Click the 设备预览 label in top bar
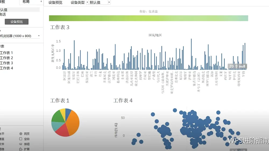This screenshot has width=269, height=151. pos(55,2)
